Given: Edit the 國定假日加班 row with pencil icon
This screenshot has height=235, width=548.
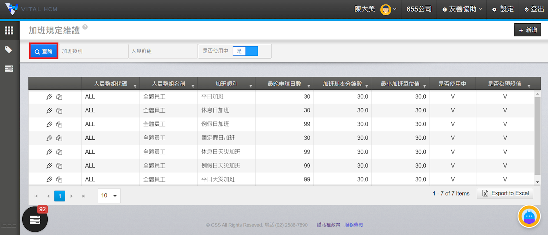Looking at the screenshot, I should 49,138.
